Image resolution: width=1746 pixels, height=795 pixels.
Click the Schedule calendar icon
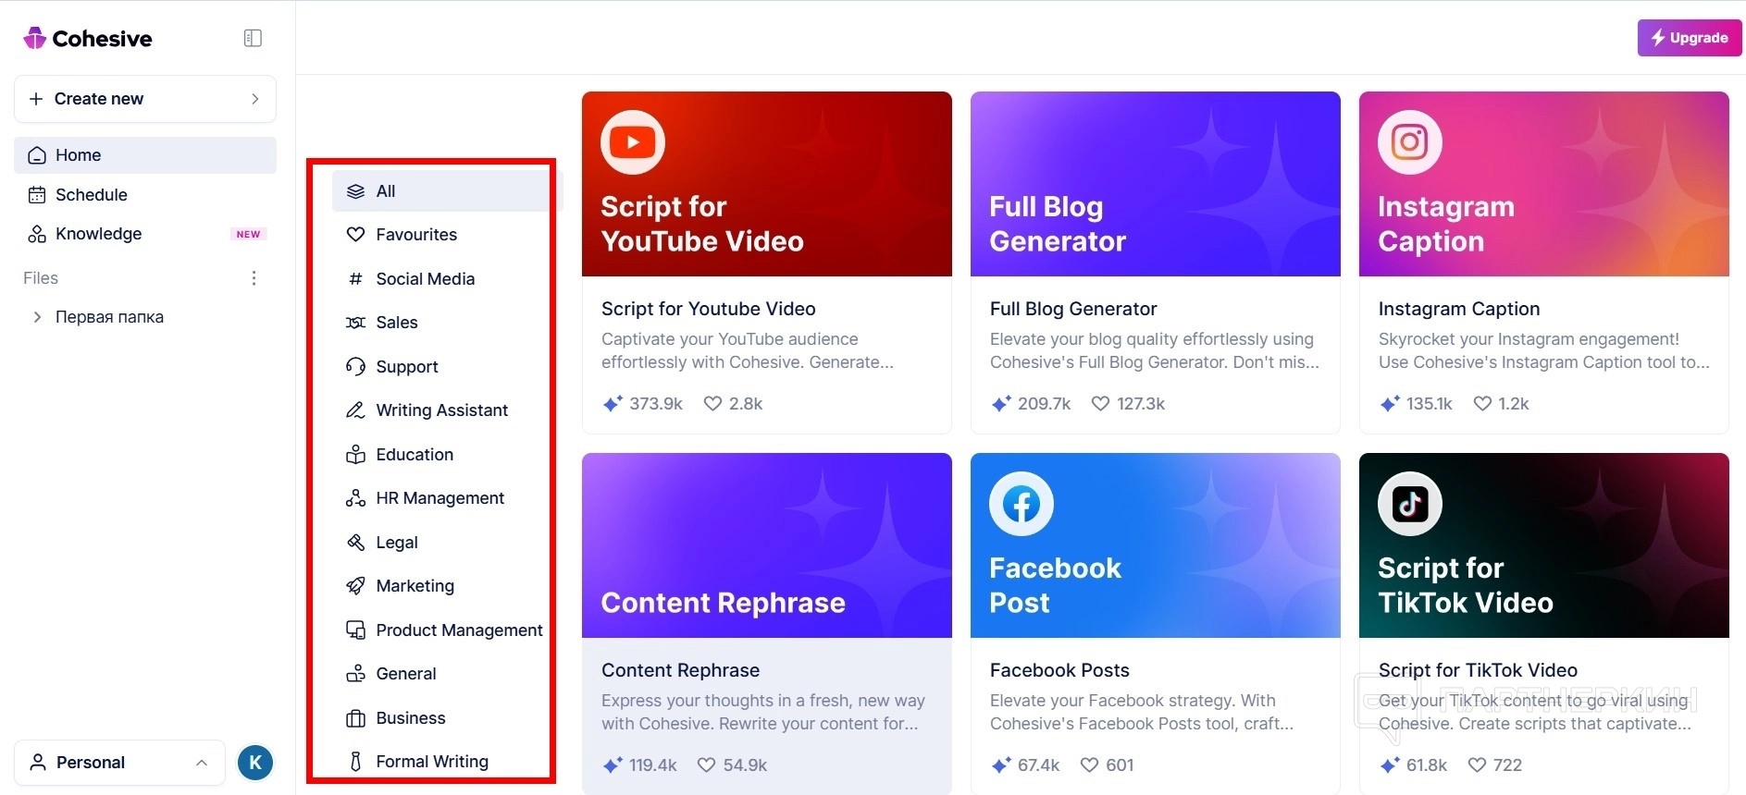[37, 195]
